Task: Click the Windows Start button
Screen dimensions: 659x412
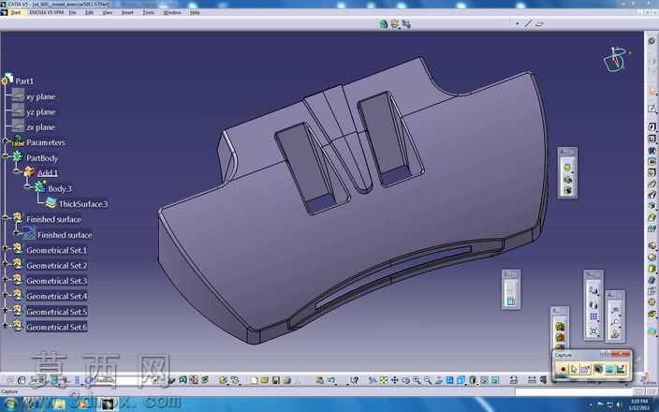Action: pyautogui.click(x=10, y=404)
